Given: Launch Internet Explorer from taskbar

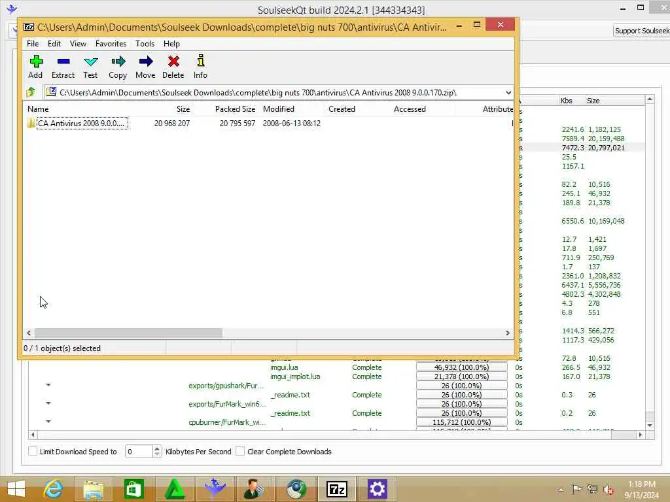Looking at the screenshot, I should click(x=54, y=489).
